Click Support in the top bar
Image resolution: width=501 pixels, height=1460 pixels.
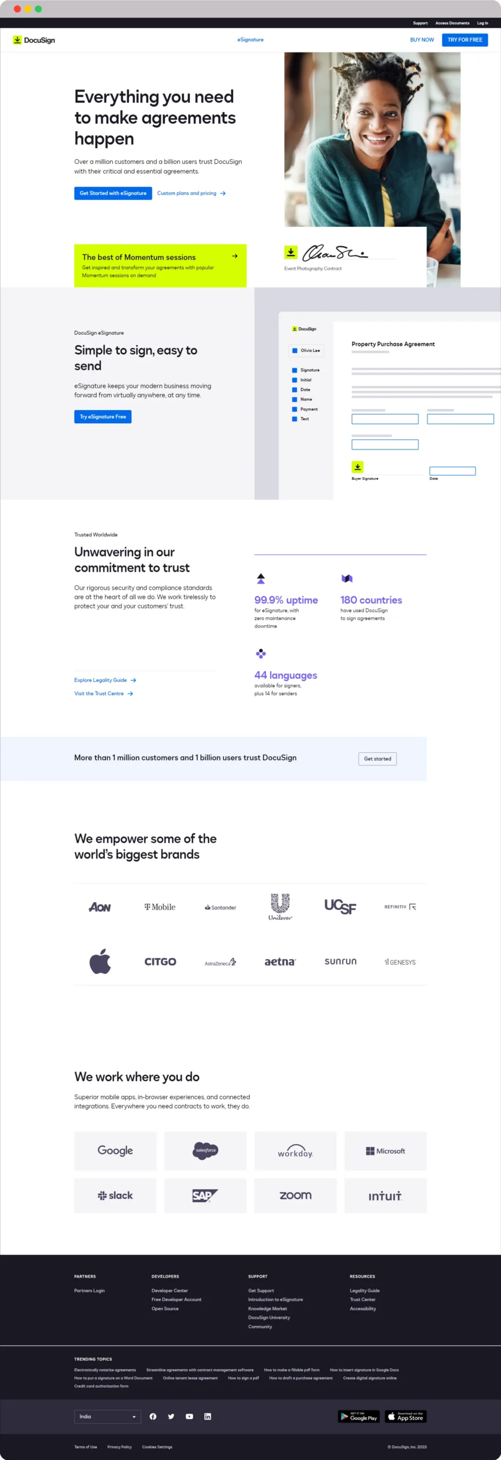tap(420, 23)
